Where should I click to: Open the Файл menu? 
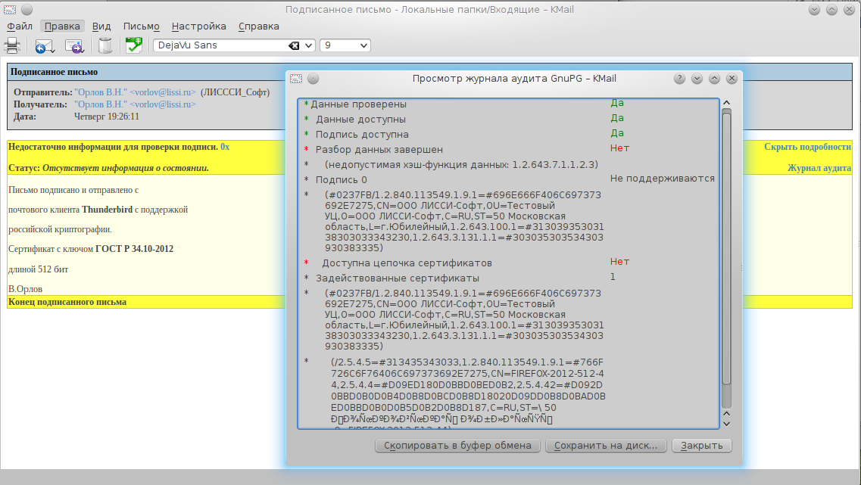[x=20, y=26]
